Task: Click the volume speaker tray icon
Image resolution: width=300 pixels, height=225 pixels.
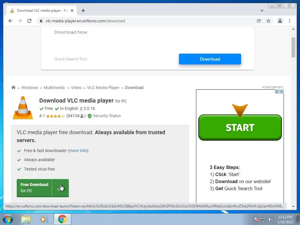Action: tap(270, 219)
